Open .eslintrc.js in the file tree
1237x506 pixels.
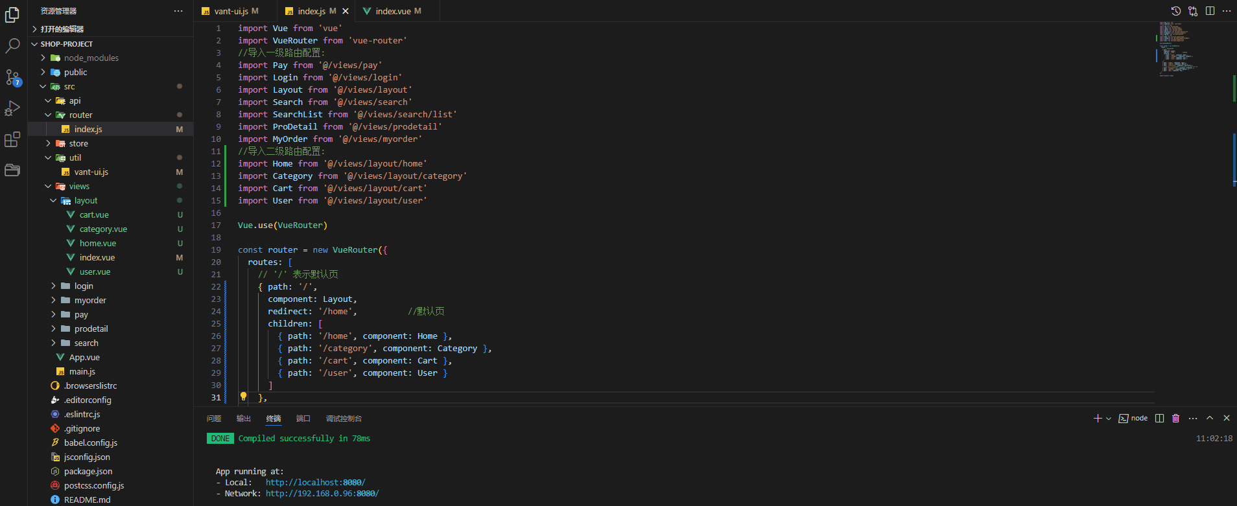pyautogui.click(x=111, y=415)
